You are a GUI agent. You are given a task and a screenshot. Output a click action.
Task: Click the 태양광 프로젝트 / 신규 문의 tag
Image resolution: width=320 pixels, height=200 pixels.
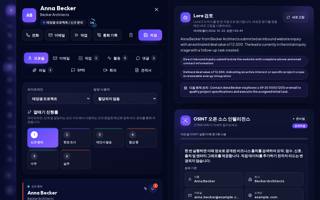tap(63, 22)
